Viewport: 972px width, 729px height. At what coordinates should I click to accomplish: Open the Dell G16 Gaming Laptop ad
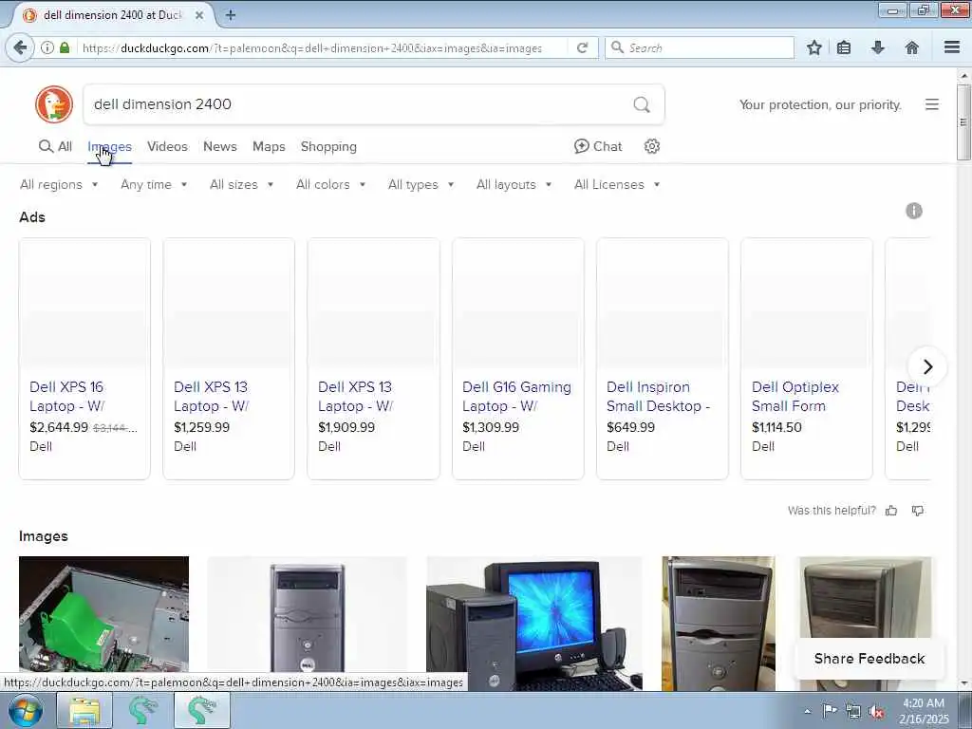[517, 358]
